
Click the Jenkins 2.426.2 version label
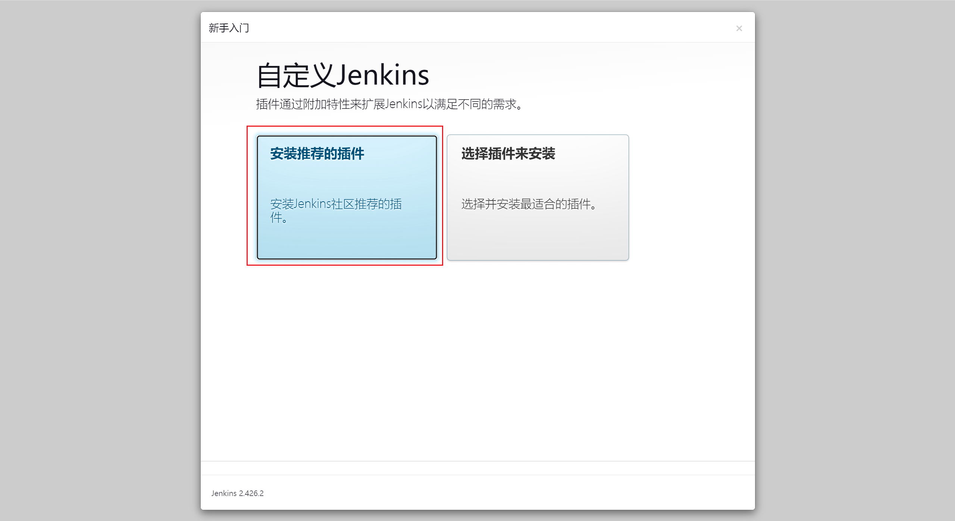click(x=237, y=493)
